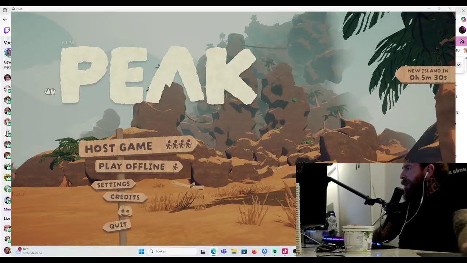Open Firefox from the taskbar
The image size is (467, 263).
[x=254, y=251]
